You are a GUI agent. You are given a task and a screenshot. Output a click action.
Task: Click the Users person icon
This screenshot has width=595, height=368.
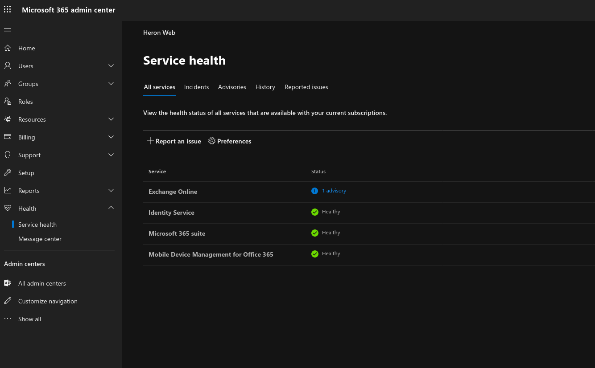(8, 65)
